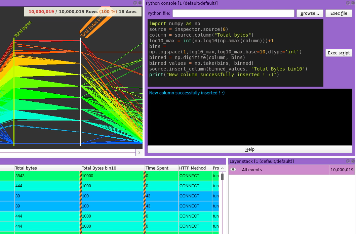356x234 pixels.
Task: Click inside the Python file input field
Action: pos(233,13)
